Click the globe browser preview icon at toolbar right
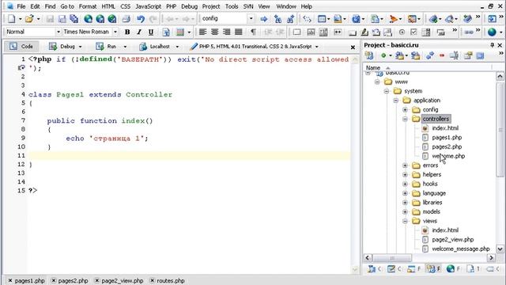506x285 pixels. [x=492, y=32]
